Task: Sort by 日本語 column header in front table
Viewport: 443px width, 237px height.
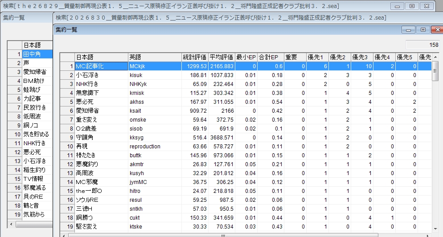Action: 101,57
